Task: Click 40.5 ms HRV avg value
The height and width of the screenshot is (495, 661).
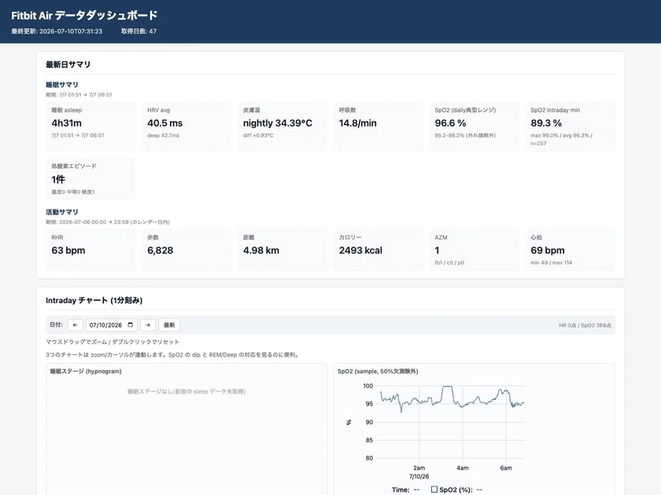Action: 164,123
